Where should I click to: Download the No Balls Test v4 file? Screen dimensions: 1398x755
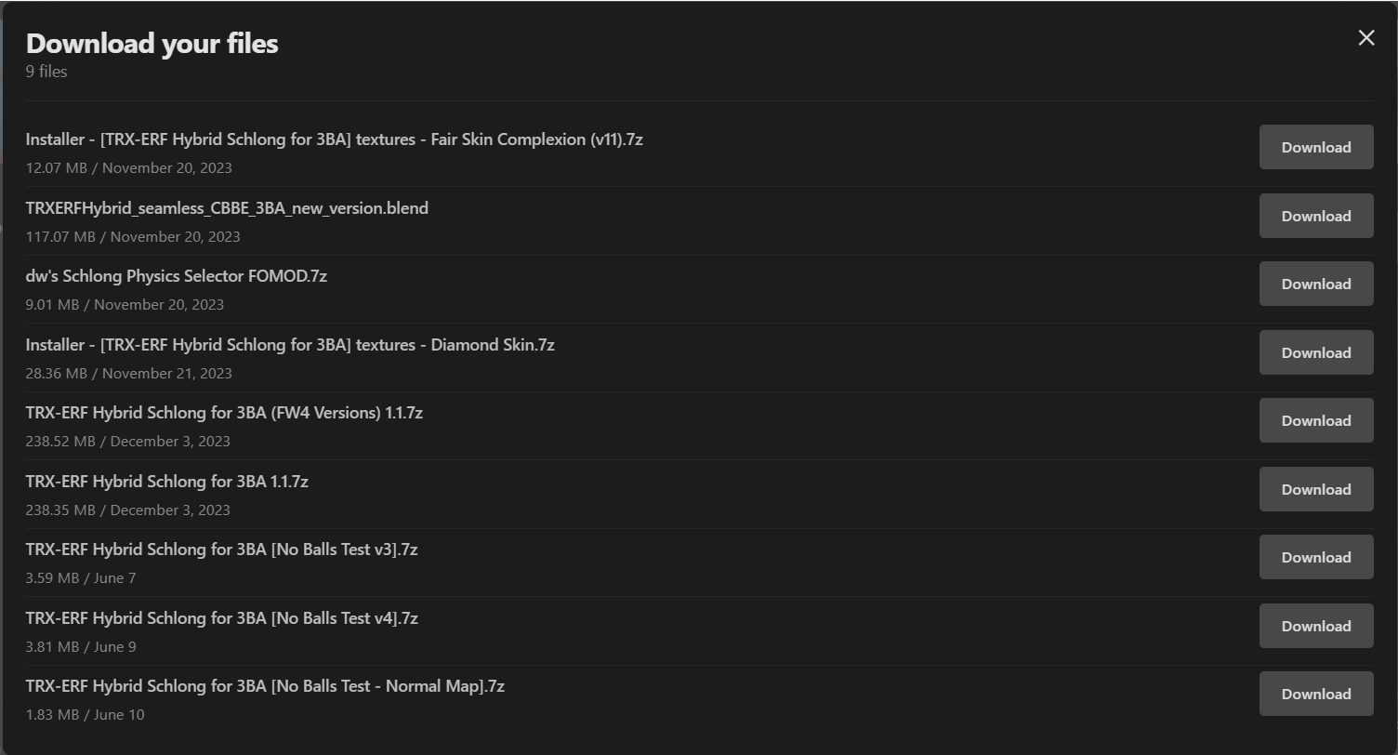tap(1316, 626)
